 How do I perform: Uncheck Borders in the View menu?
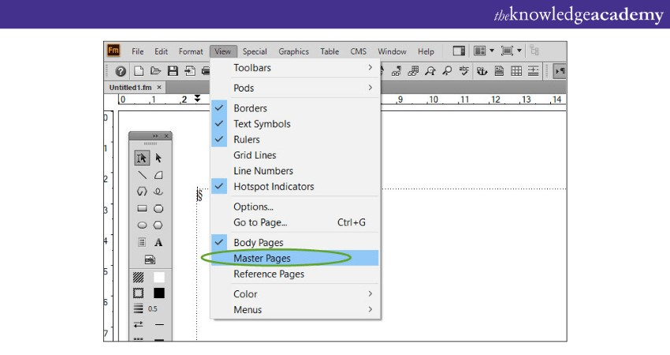click(250, 108)
